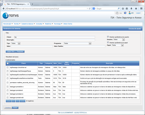Reload the page with the refresh icon
This screenshot has height=115, width=145.
90,9
